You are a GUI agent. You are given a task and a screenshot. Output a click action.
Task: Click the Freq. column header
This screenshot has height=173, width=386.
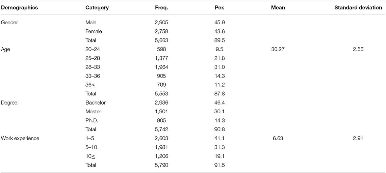click(161, 8)
